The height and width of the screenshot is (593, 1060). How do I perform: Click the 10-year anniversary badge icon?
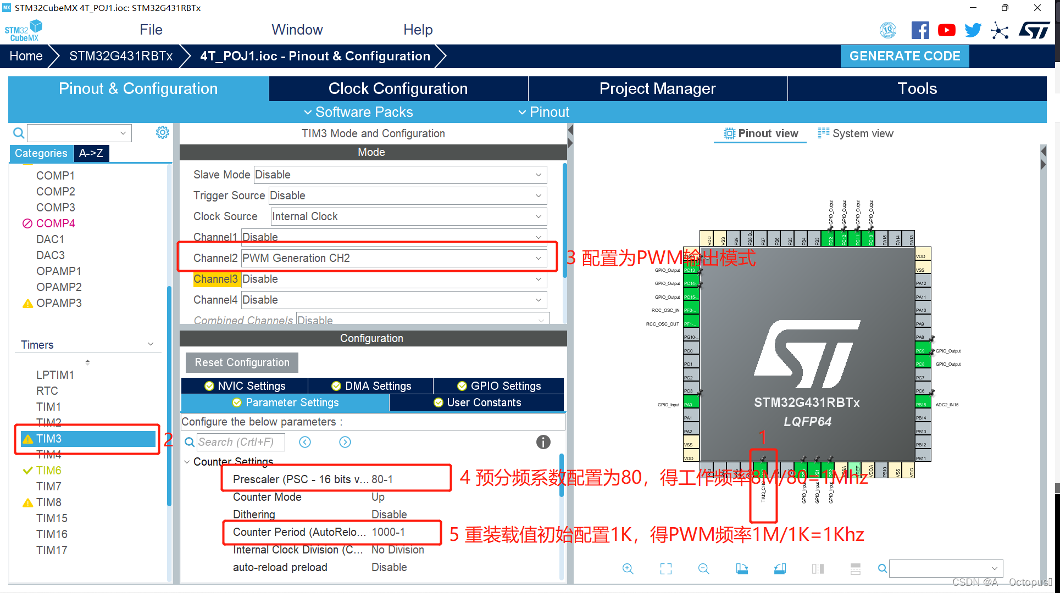pyautogui.click(x=888, y=30)
